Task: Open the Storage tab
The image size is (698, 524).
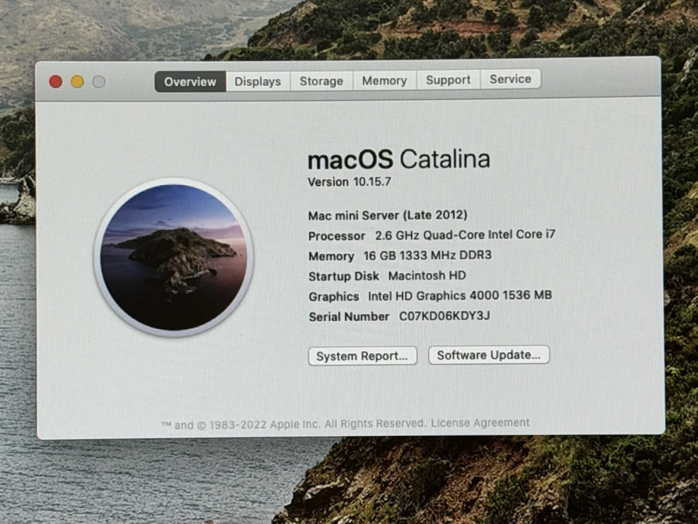Action: click(321, 81)
